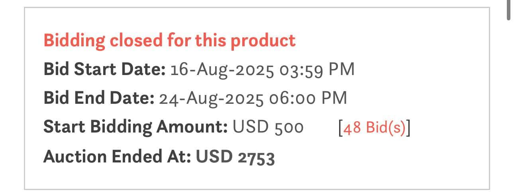The width and height of the screenshot is (514, 192).
Task: Click the number 2753 in ending price
Action: click(256, 157)
